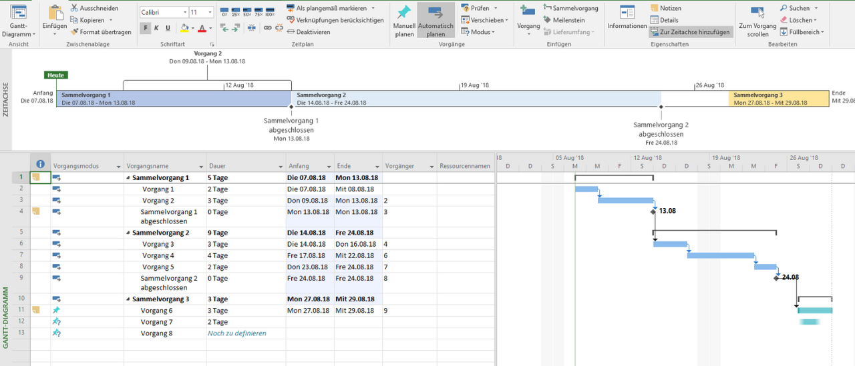Click Verknüpfungen berücksichtigen
Viewport: 855px width, 366px height.
[335, 20]
